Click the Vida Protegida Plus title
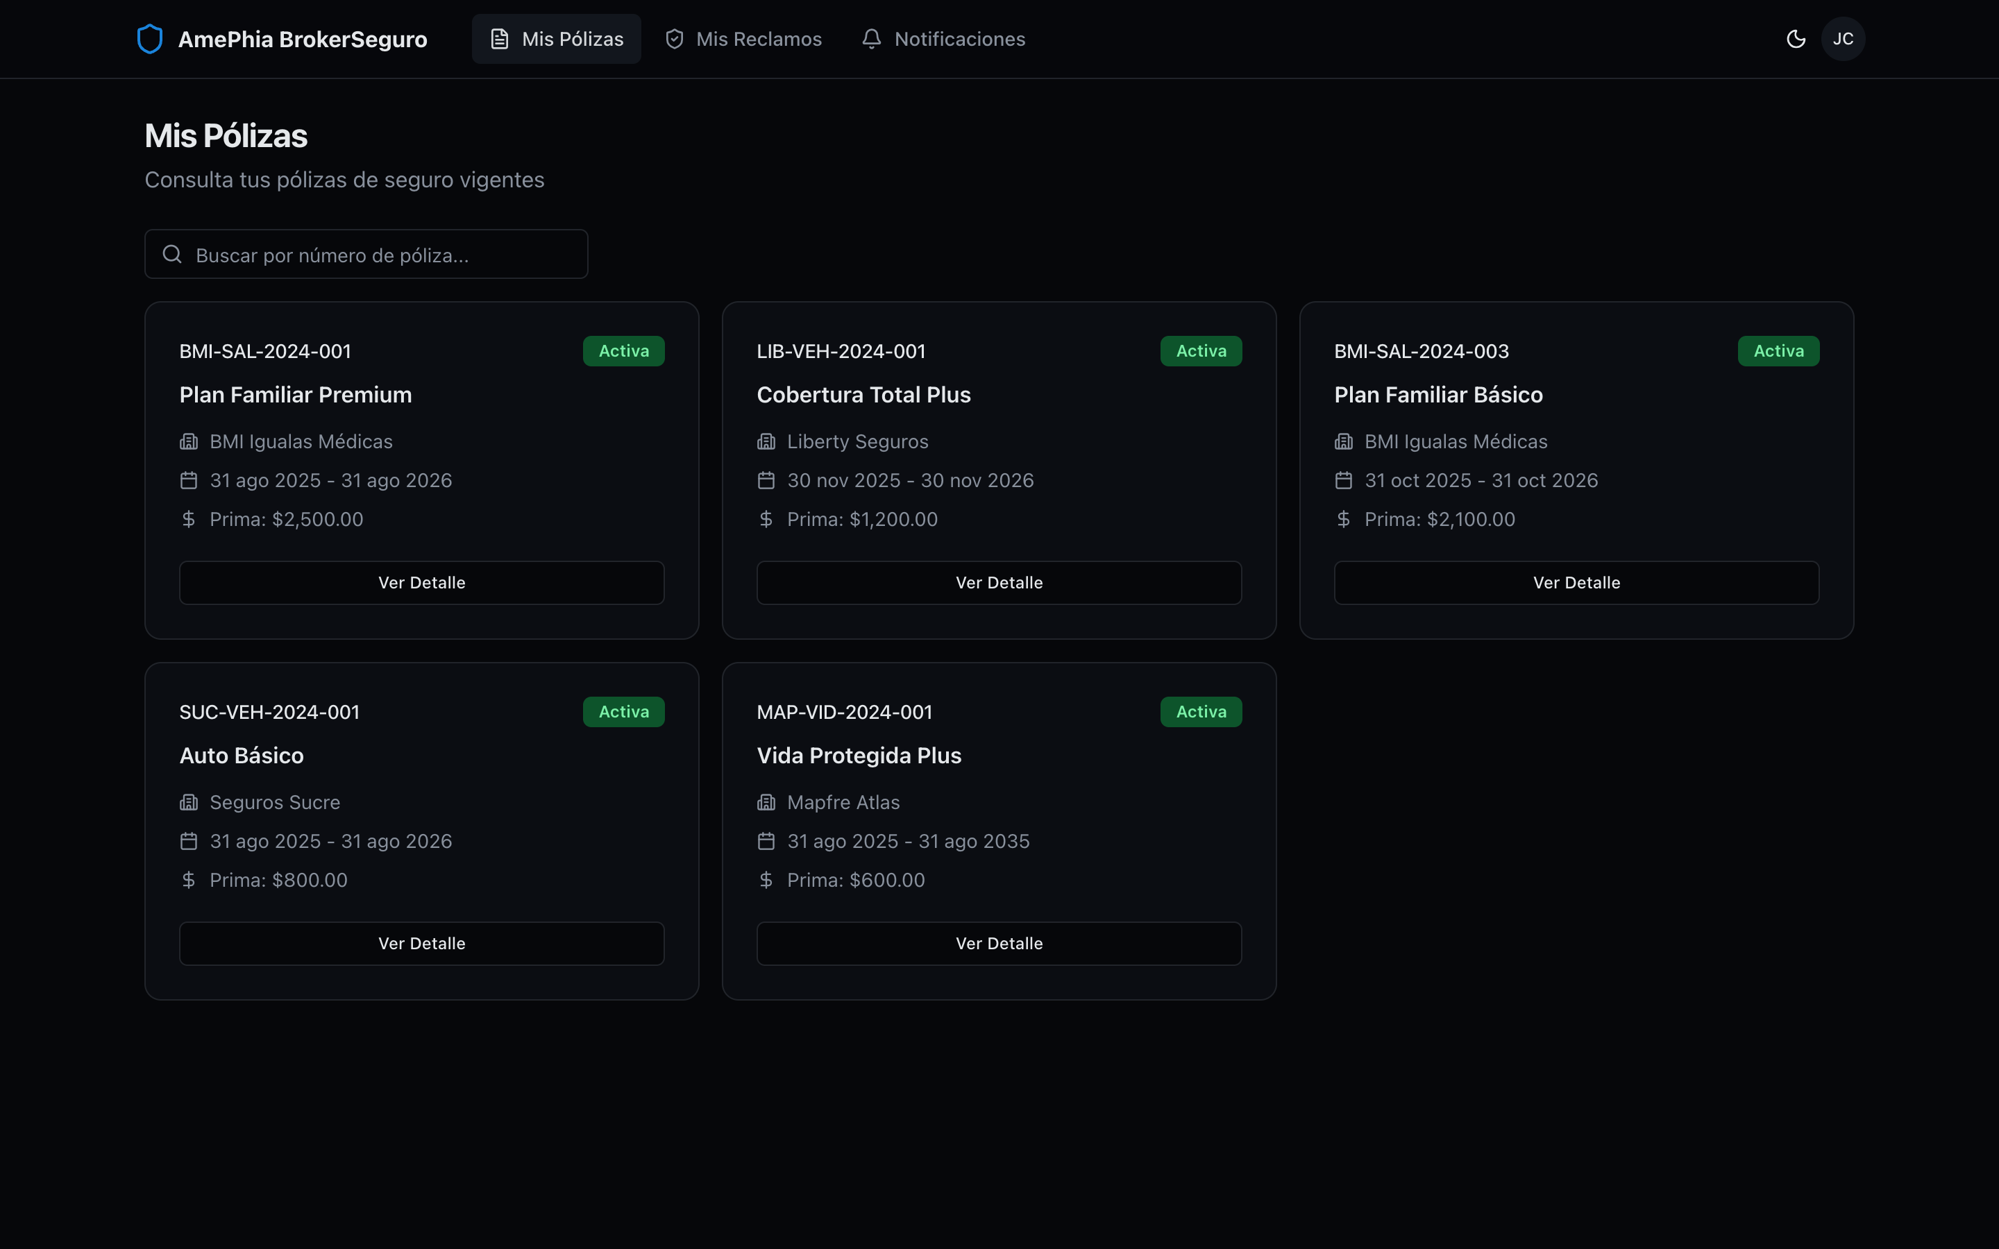Viewport: 1999px width, 1249px height. coord(859,756)
